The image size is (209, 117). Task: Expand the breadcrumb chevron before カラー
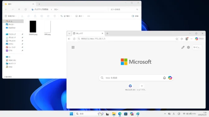51,9
